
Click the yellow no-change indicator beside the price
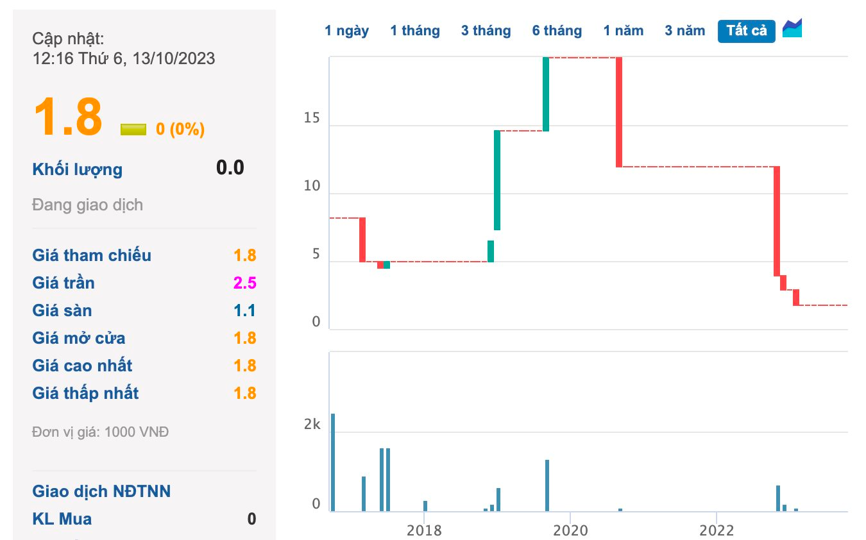click(x=133, y=130)
